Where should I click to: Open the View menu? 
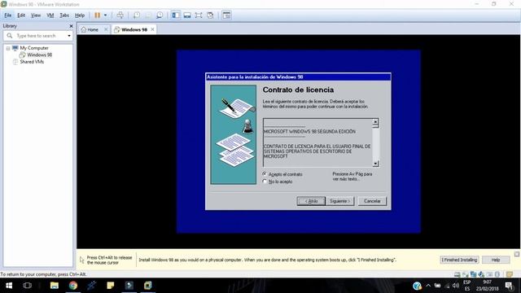point(36,15)
